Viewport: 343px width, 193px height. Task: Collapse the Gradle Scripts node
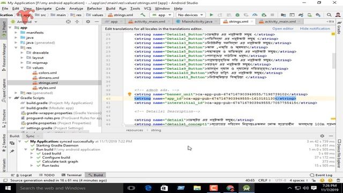[10, 98]
